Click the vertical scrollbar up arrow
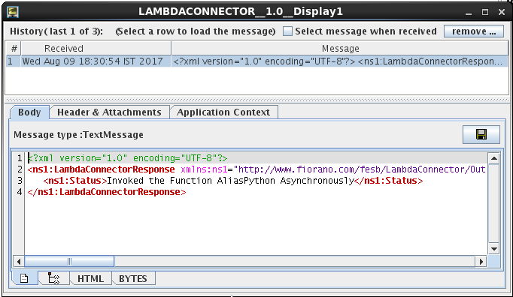The image size is (513, 297). coord(493,158)
